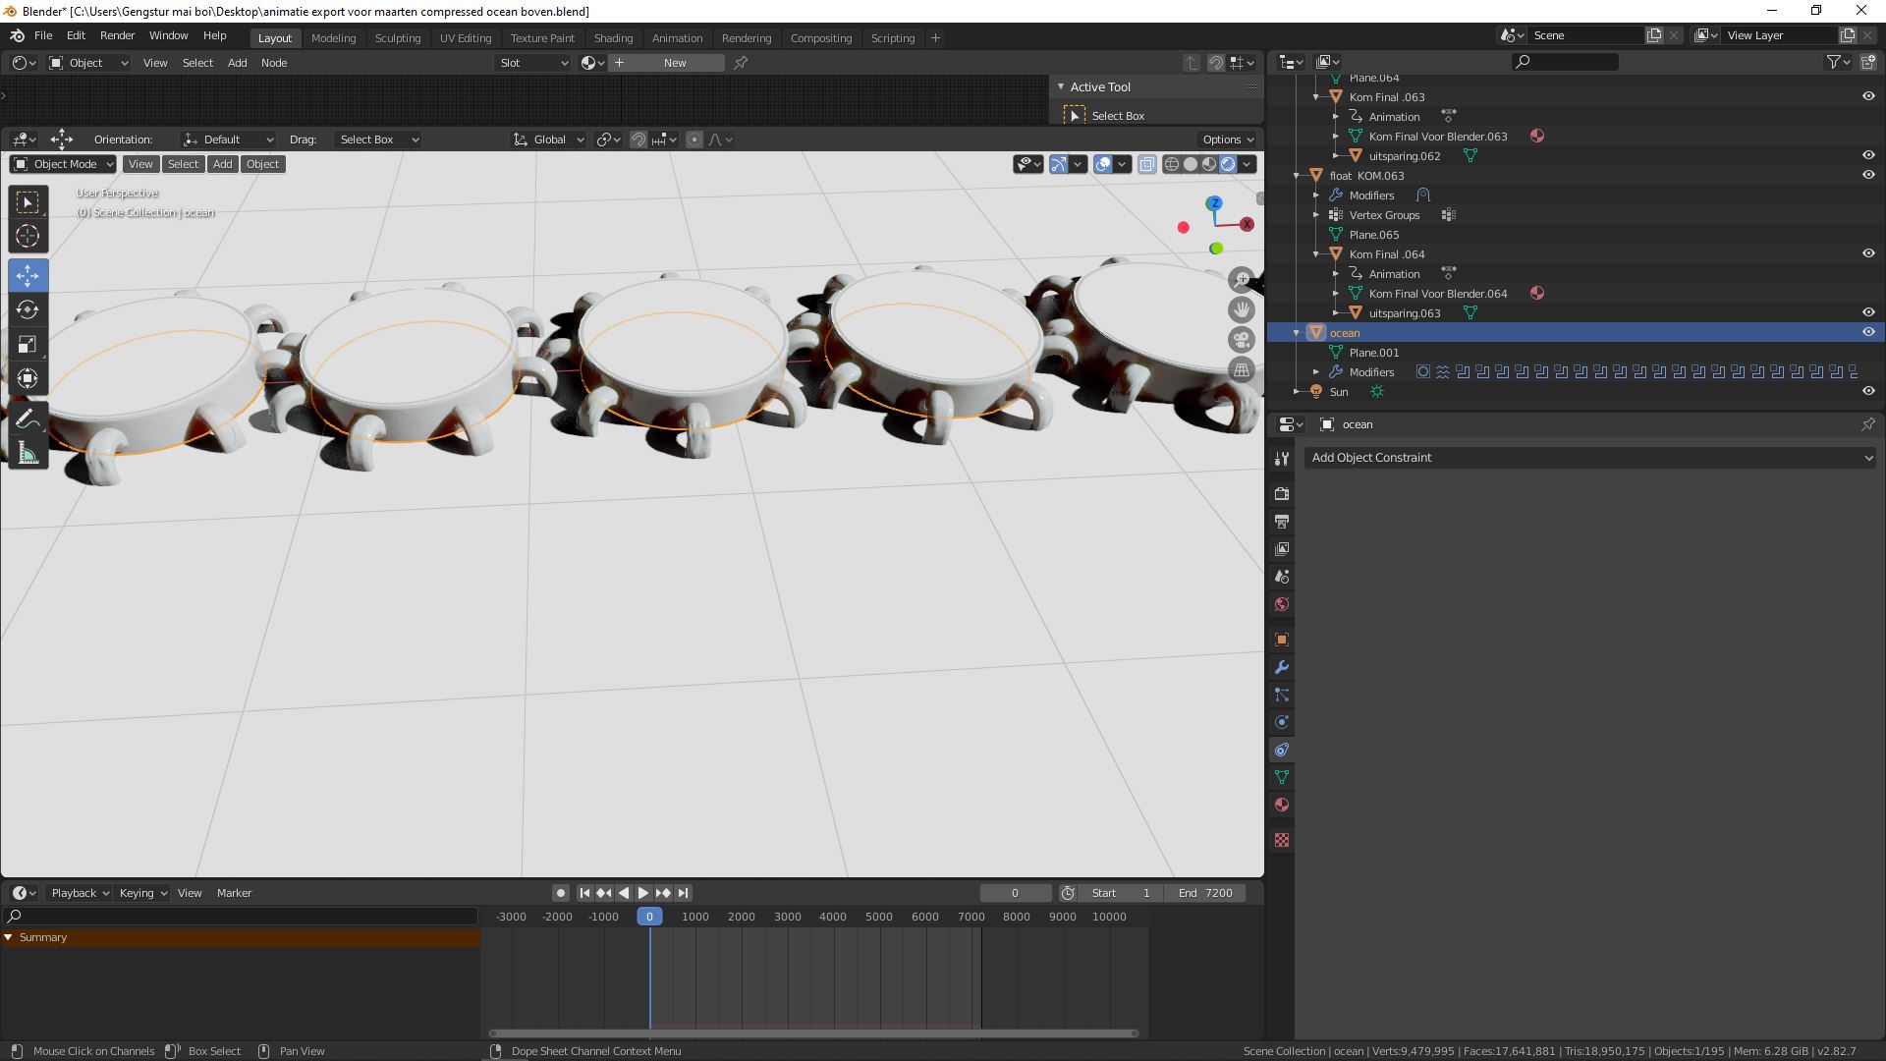
Task: Hide the ocean object in outliner
Action: (1868, 333)
